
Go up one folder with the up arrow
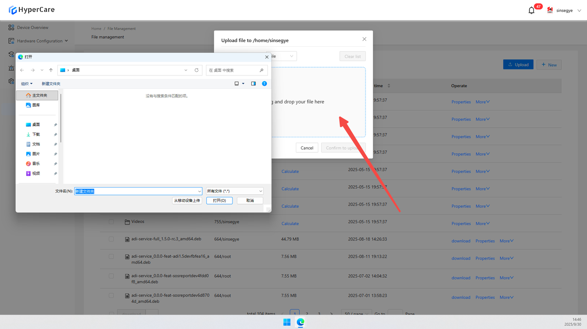pos(51,70)
